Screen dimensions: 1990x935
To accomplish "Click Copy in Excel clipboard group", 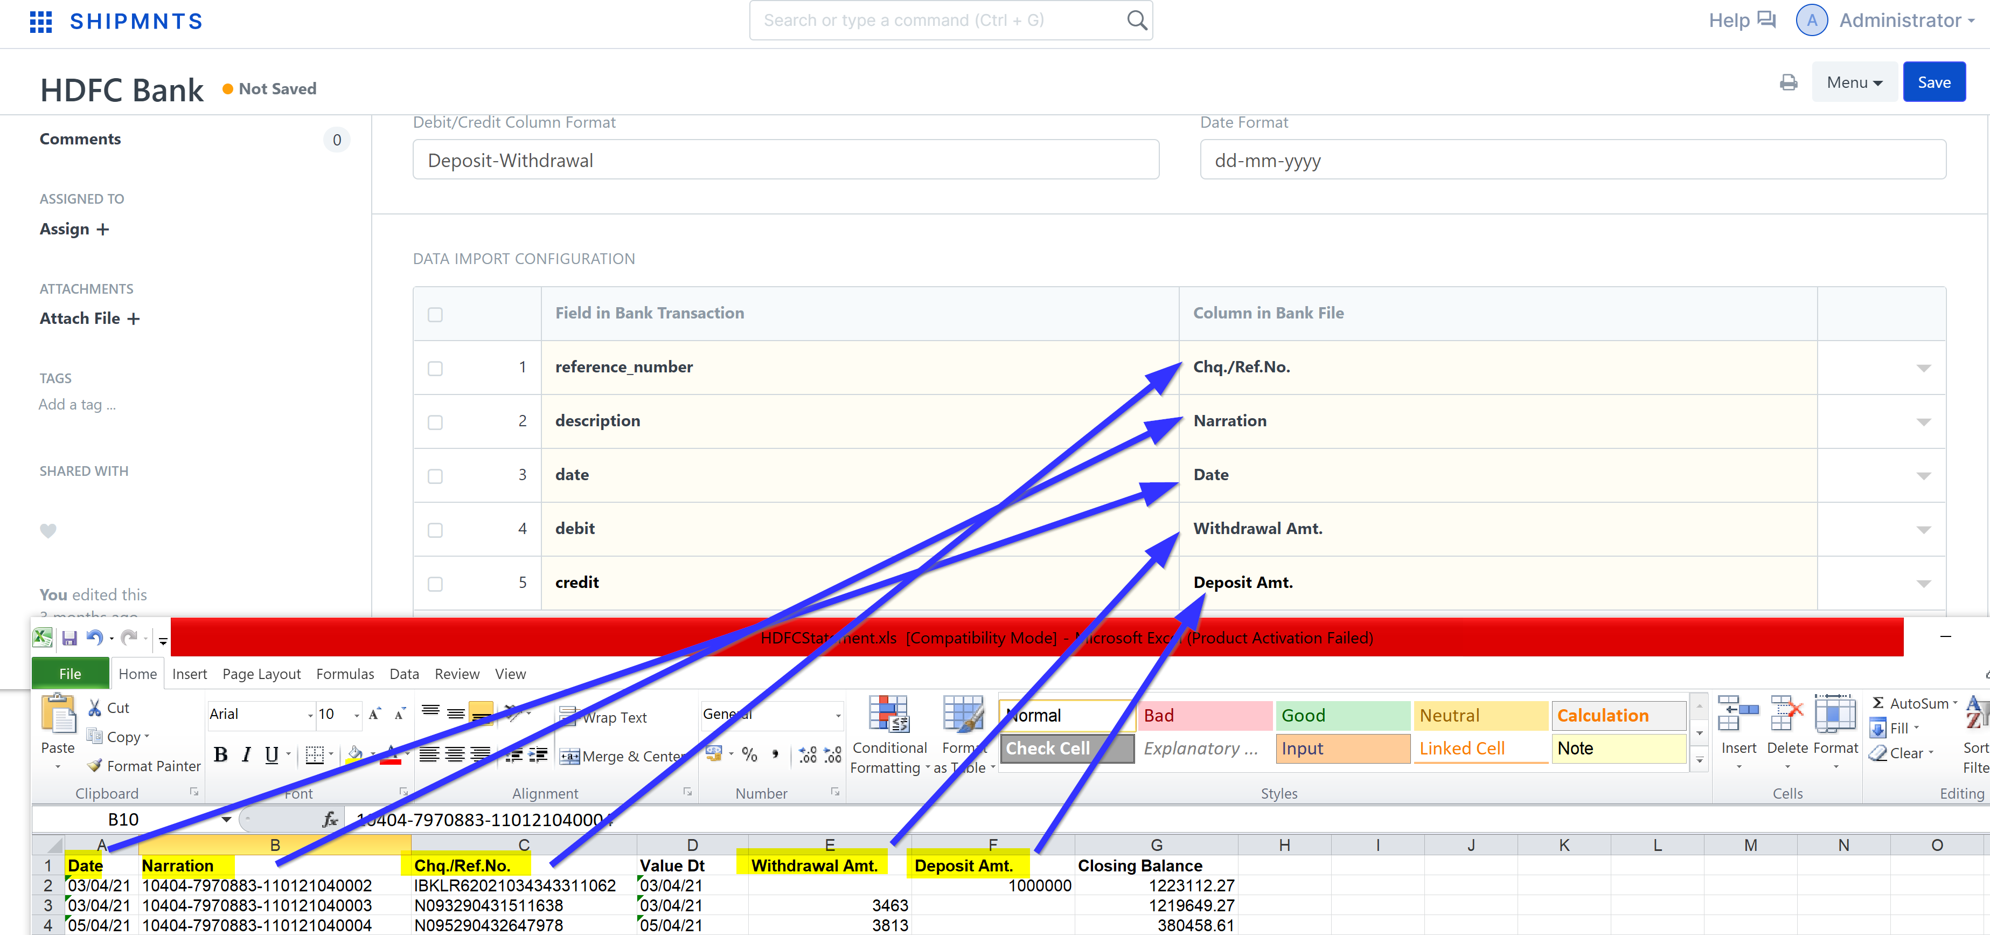I will click(117, 736).
